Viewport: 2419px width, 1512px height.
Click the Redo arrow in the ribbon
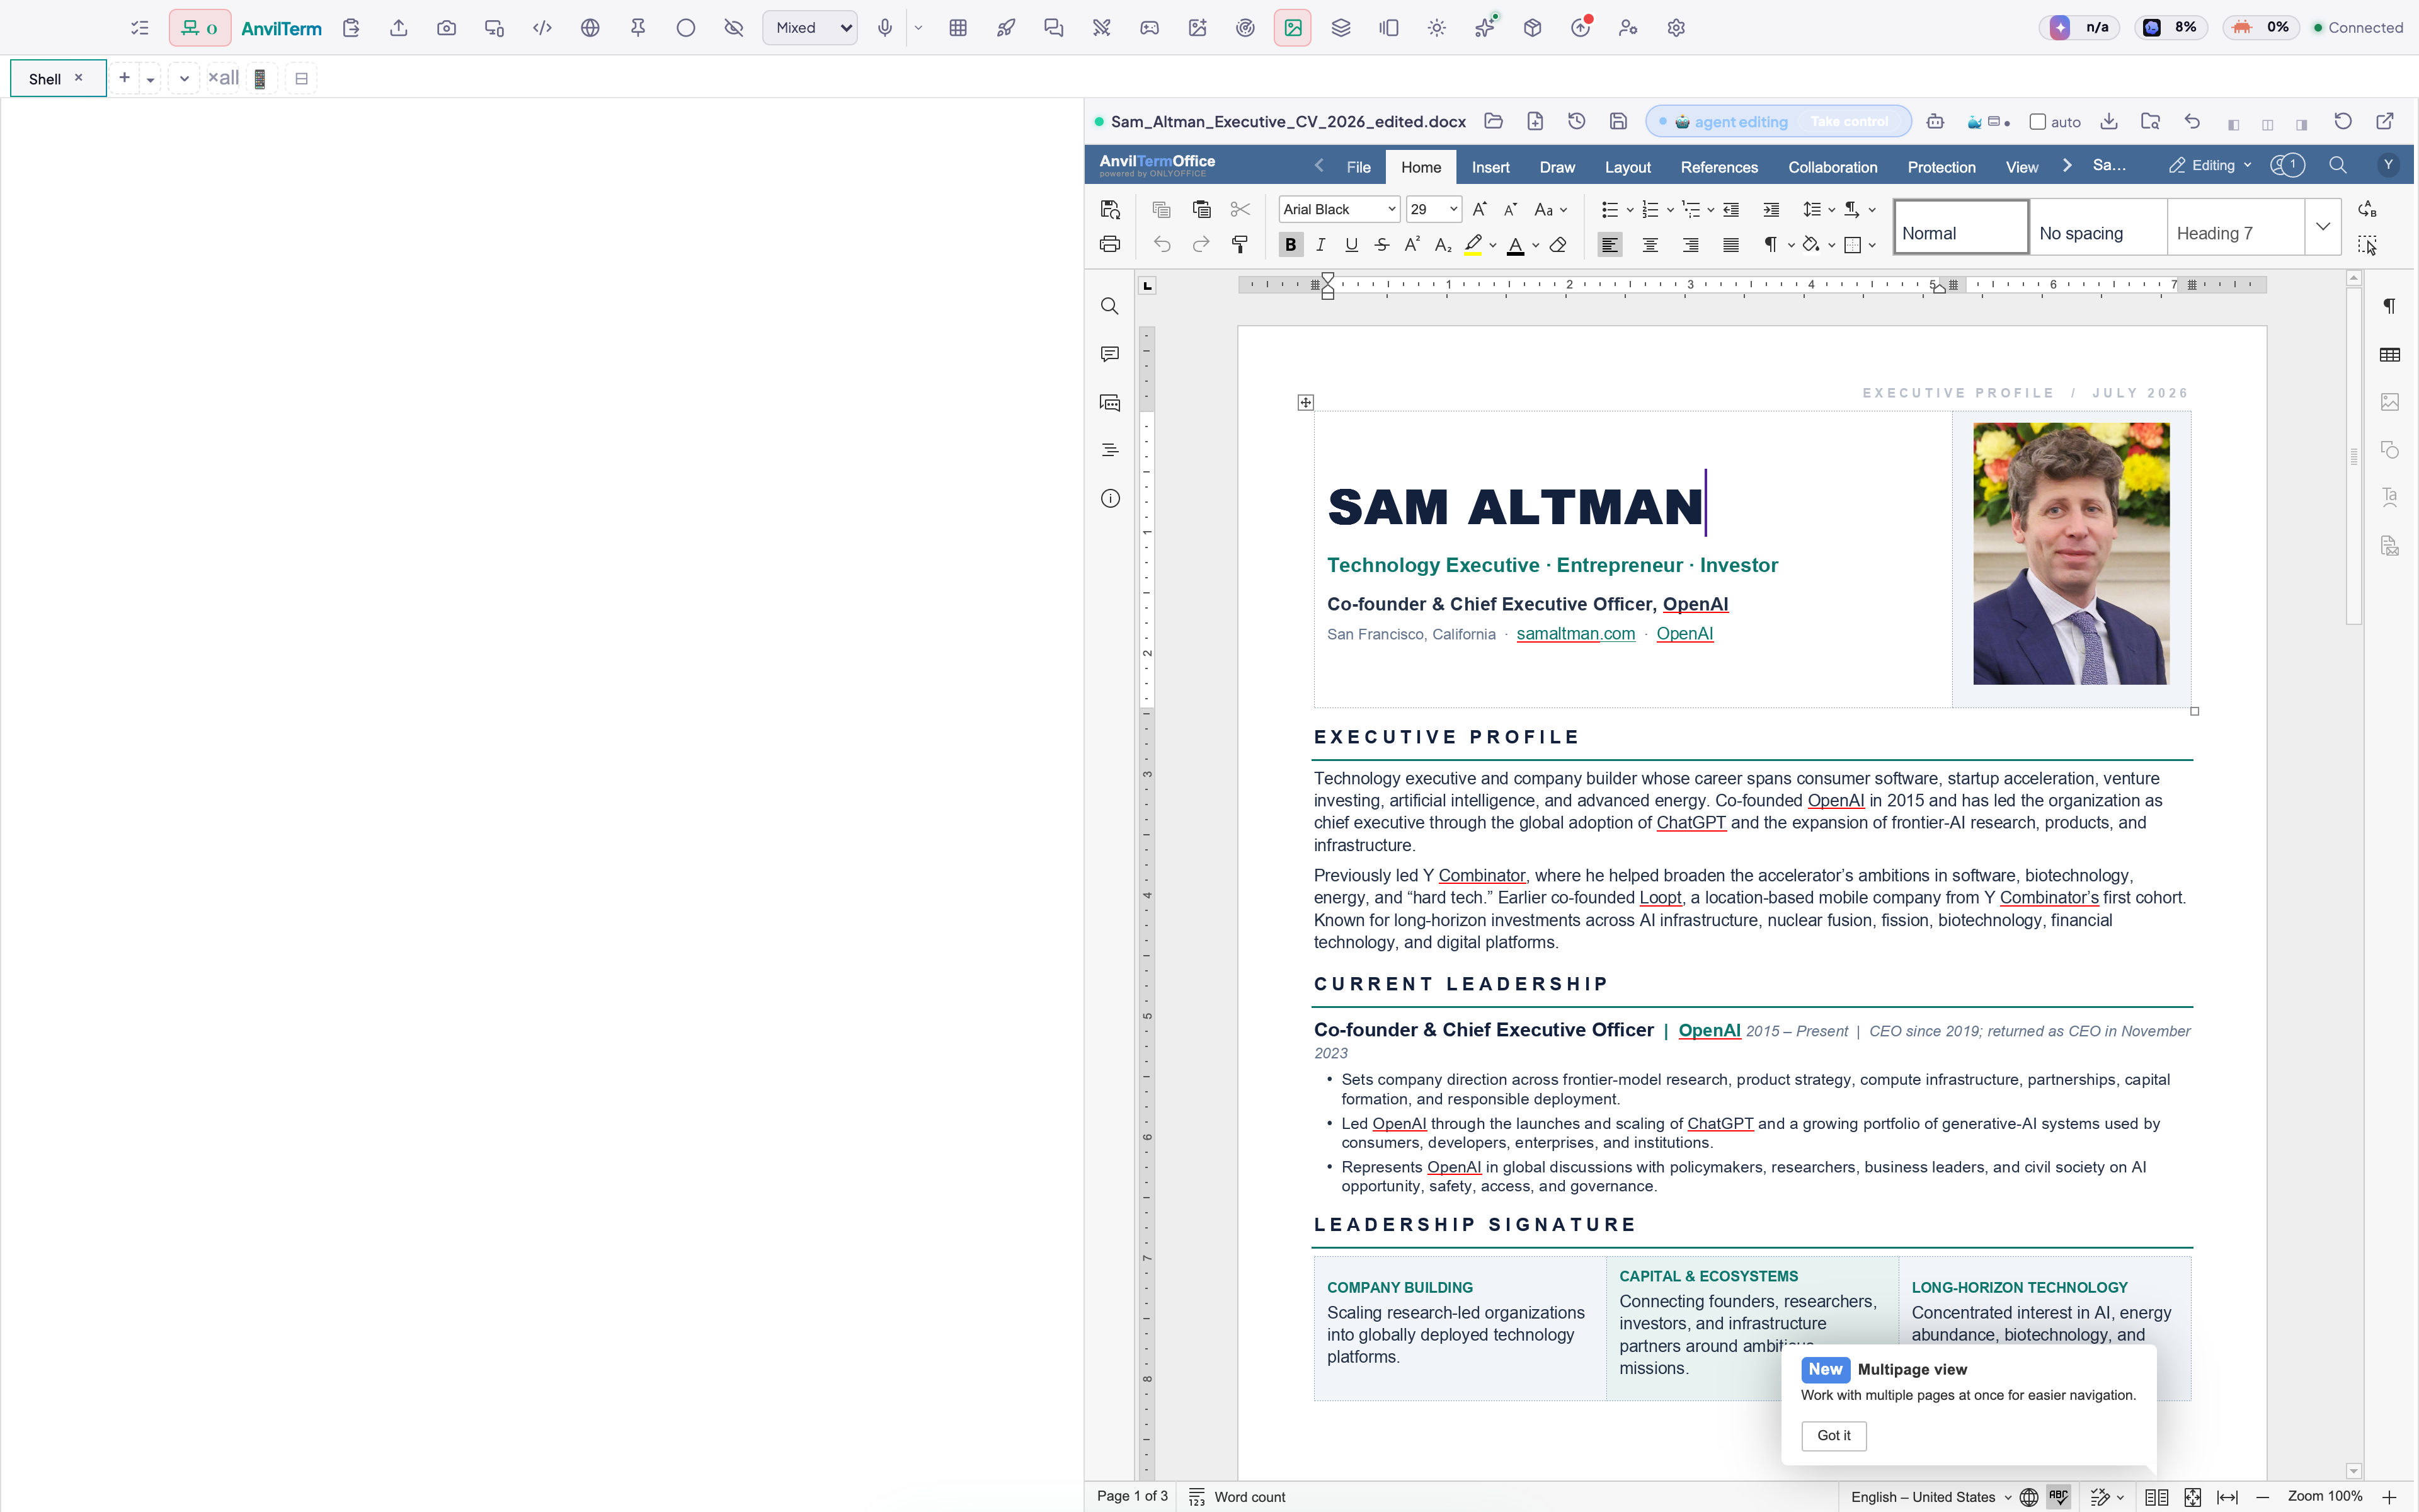point(1201,244)
